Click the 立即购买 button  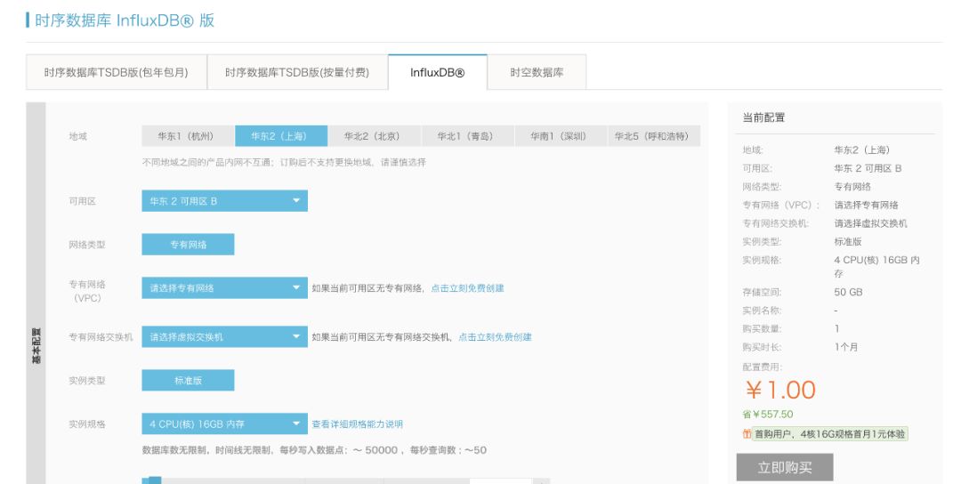click(x=785, y=467)
